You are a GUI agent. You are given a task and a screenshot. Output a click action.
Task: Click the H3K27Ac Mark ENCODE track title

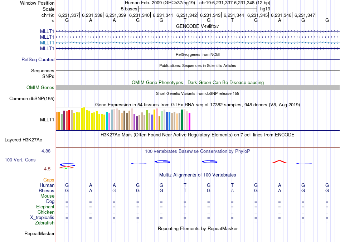point(198,135)
